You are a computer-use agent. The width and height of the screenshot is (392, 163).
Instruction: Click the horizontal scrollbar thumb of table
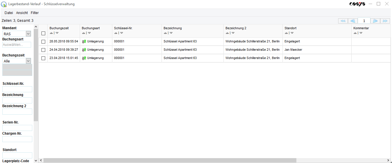[170, 160]
